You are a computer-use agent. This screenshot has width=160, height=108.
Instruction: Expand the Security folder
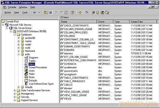point(15,97)
